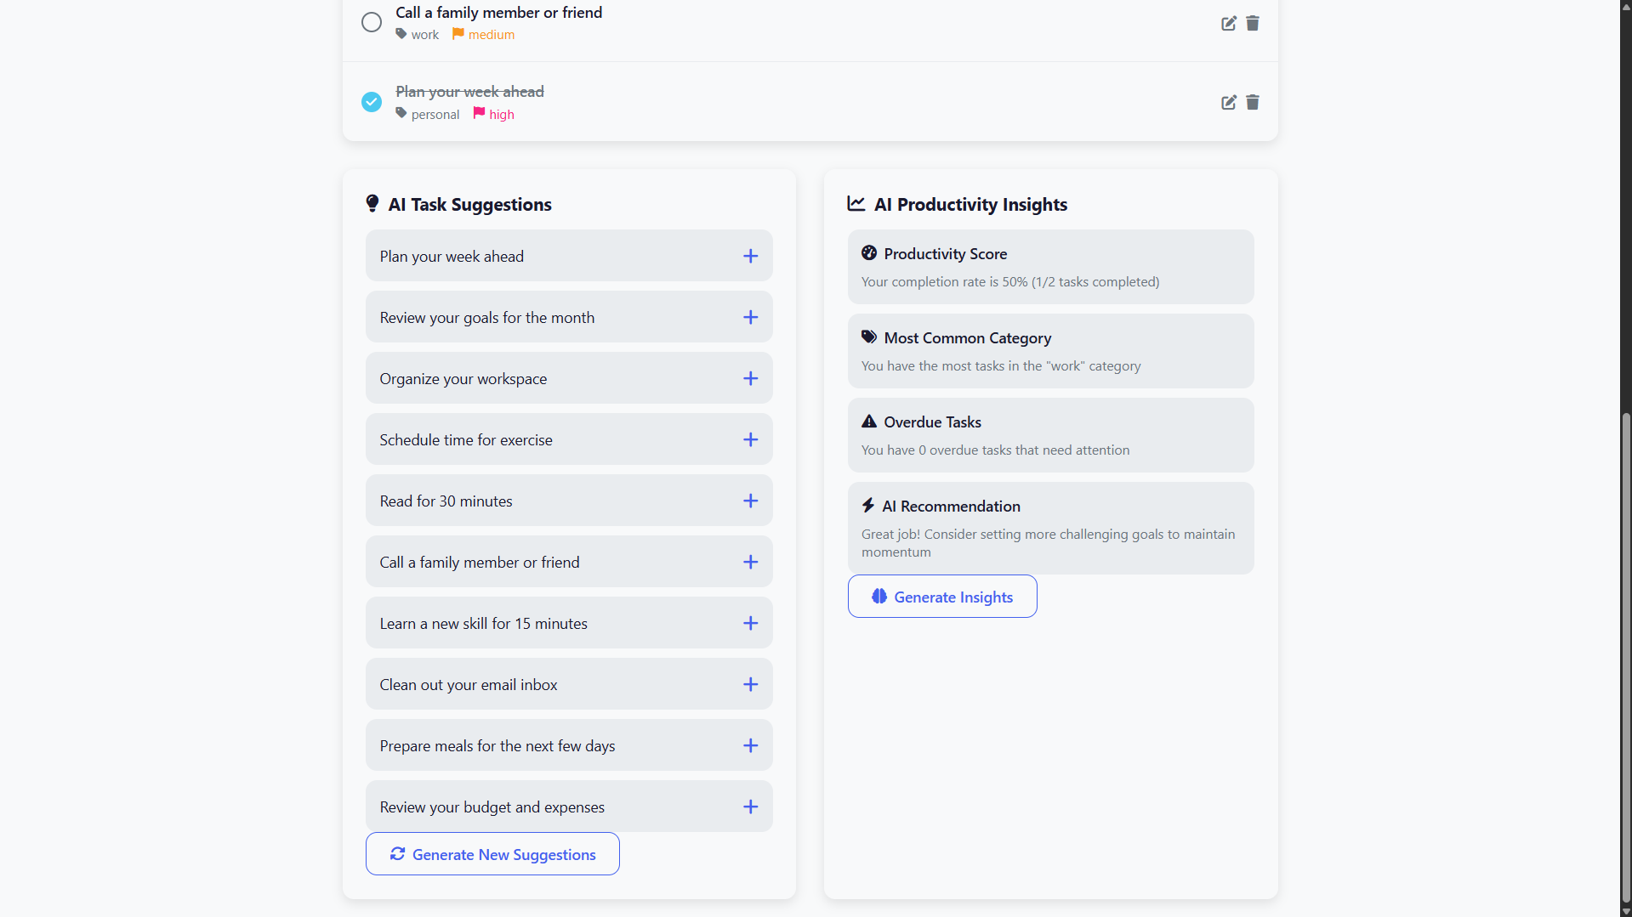Viewport: 1632px width, 917px height.
Task: Click the Generate Insights button
Action: tap(942, 597)
